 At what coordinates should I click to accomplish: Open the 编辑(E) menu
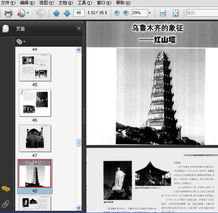coord(27,3)
